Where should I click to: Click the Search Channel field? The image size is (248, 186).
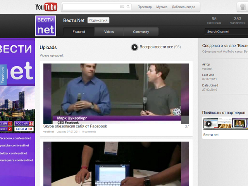tap(226, 32)
